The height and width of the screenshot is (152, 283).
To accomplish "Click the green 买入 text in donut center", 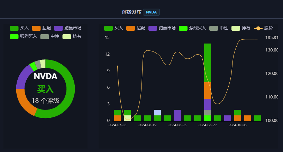I will [x=45, y=89].
